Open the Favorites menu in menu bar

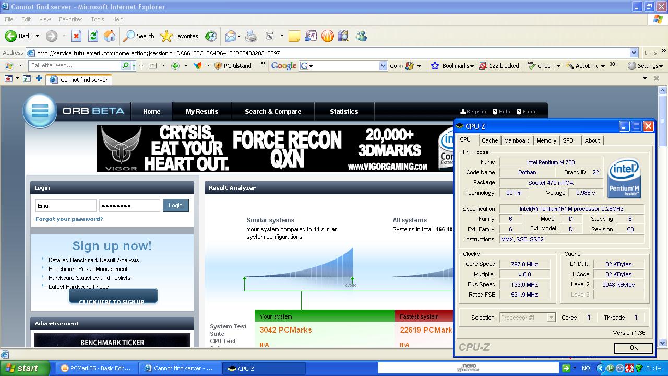(70, 19)
